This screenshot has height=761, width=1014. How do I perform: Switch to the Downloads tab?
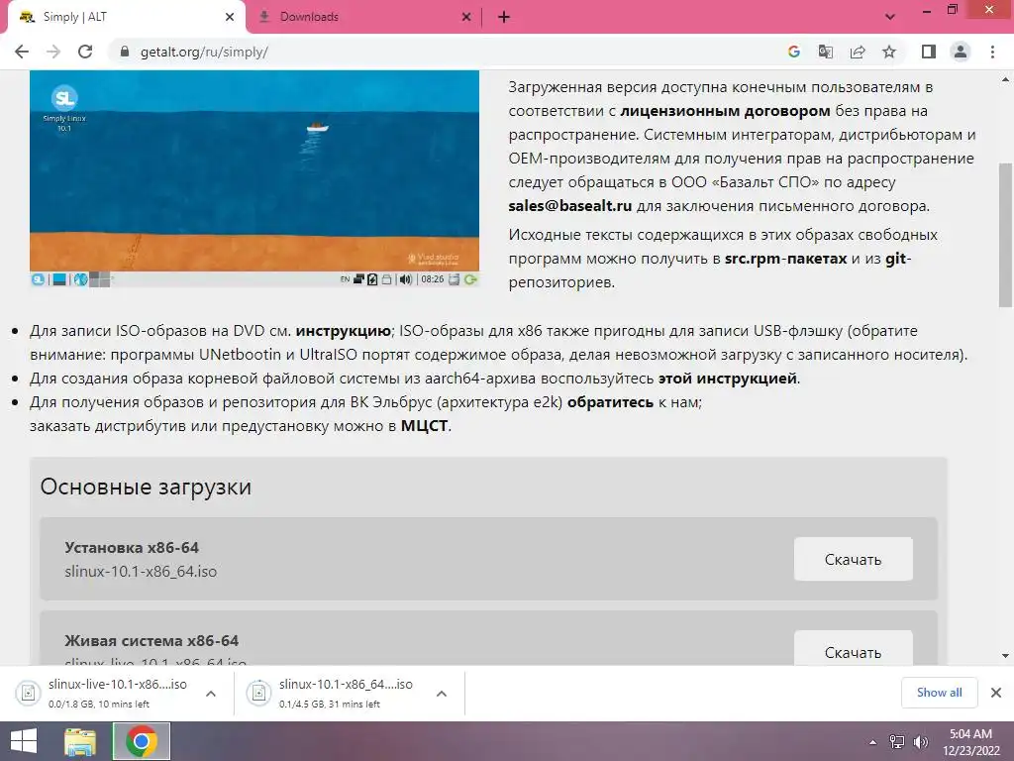coord(364,18)
